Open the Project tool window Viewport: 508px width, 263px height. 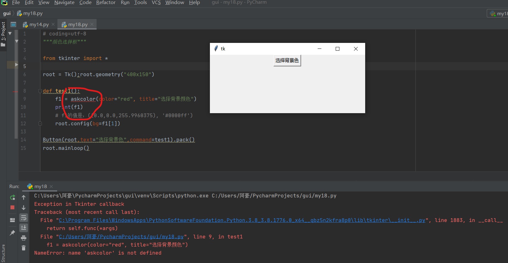(x=3, y=34)
